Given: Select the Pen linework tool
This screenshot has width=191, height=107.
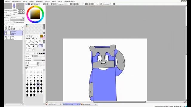Looking at the screenshot, I should click(27, 42).
